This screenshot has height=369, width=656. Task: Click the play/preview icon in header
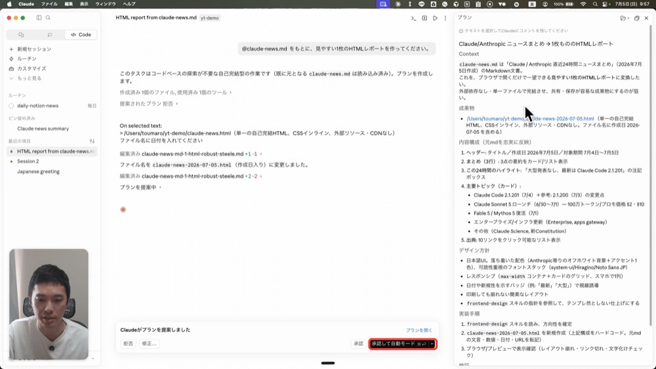(x=435, y=18)
